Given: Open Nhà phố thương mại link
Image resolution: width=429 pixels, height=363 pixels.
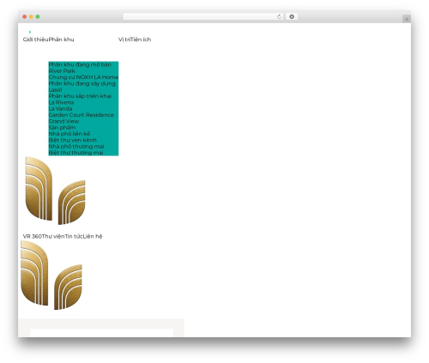Looking at the screenshot, I should (x=76, y=147).
